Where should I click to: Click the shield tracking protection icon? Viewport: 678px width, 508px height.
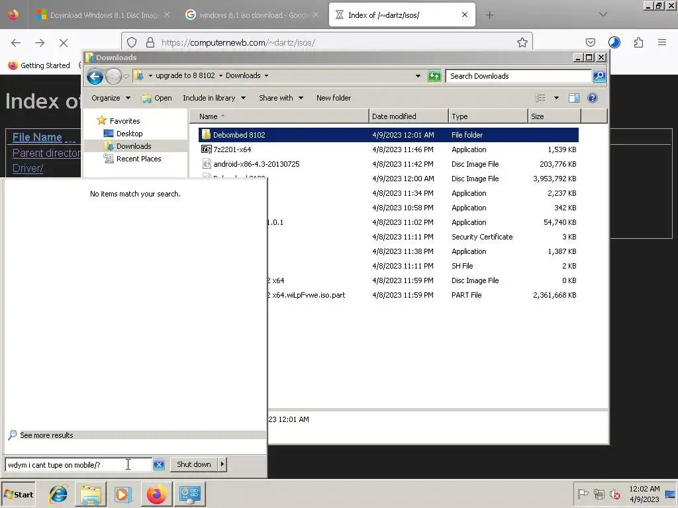tap(132, 42)
